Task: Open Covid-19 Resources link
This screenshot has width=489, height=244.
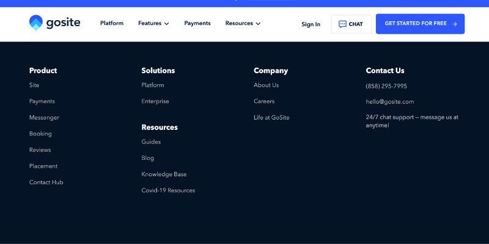Action: click(169, 190)
